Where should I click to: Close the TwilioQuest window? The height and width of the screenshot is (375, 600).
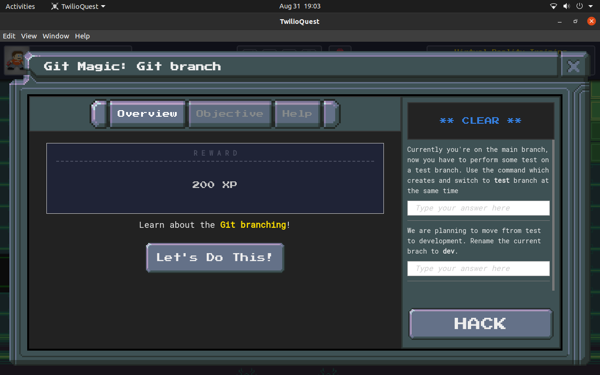tap(591, 21)
